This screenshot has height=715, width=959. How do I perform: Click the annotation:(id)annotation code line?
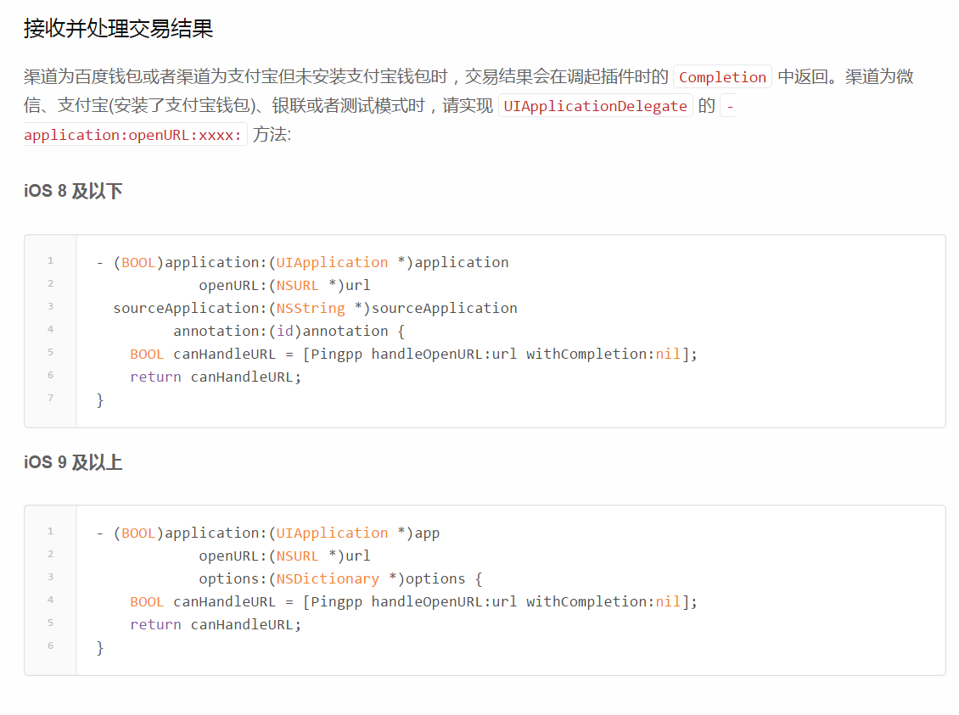(289, 331)
